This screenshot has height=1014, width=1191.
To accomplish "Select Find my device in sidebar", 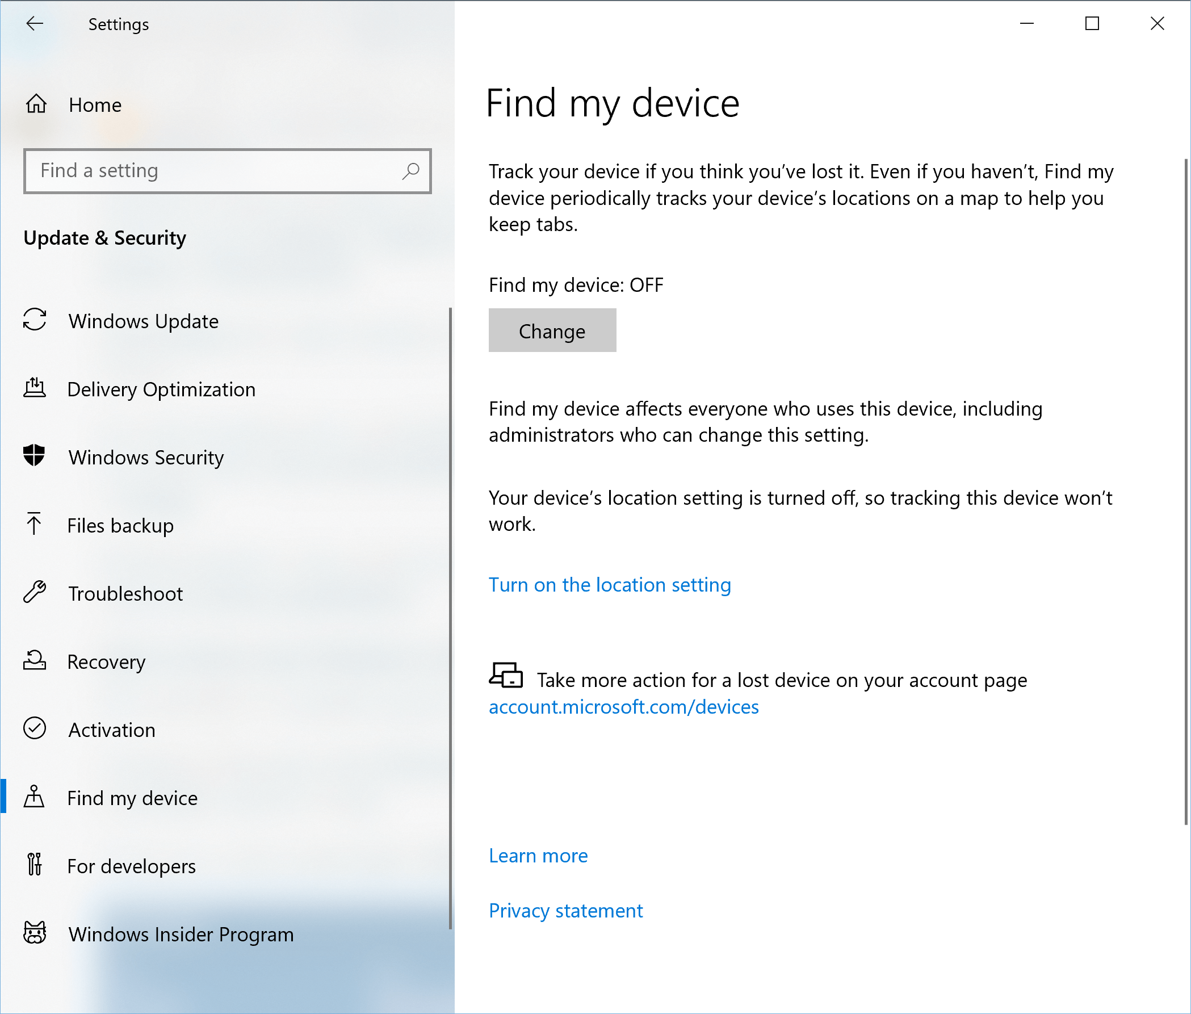I will pyautogui.click(x=132, y=797).
